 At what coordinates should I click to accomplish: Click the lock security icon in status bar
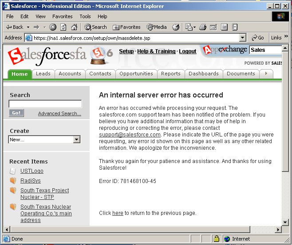click(217, 238)
